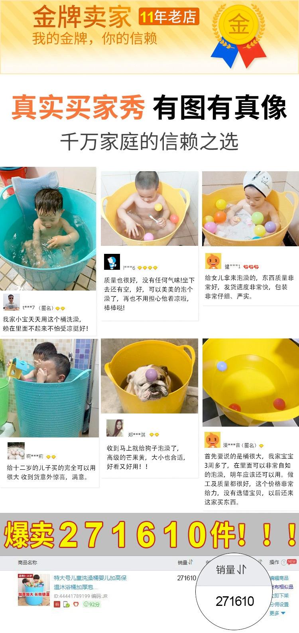Click the orange mascot avatar of 漫***音
Screen dimensions: 299x633
point(212,439)
